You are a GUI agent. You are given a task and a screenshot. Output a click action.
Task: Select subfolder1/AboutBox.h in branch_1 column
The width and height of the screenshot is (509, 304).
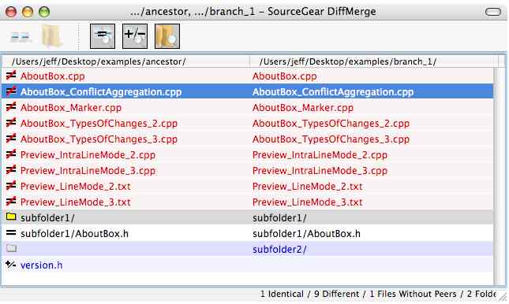pos(306,234)
